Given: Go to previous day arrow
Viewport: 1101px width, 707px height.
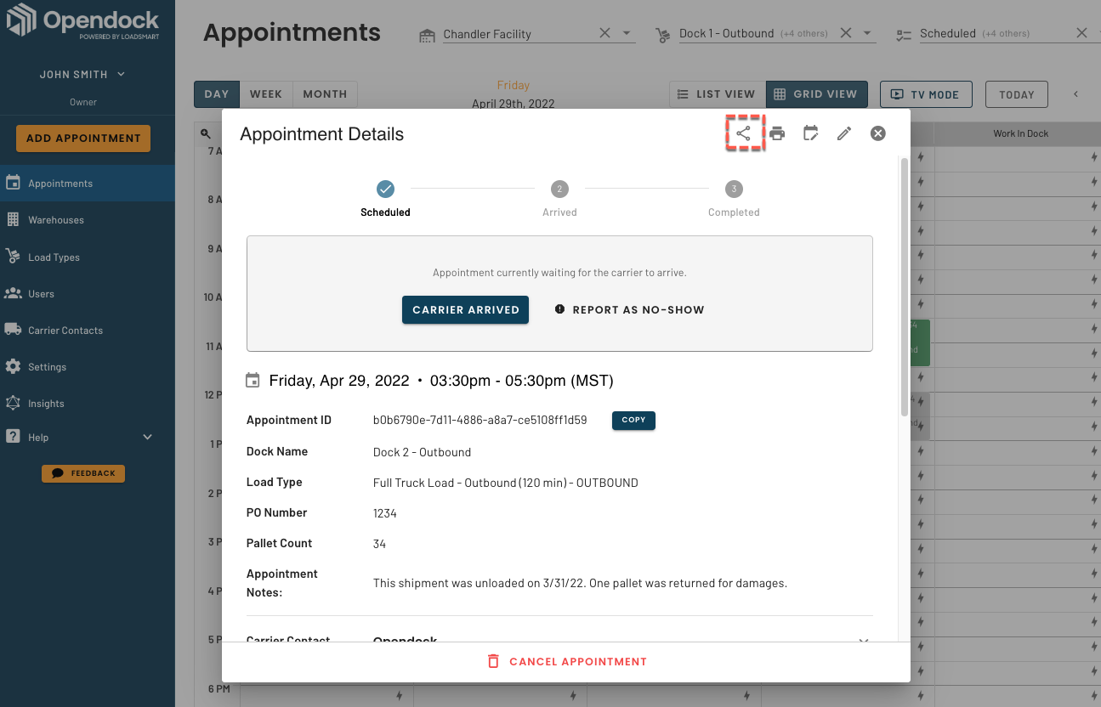Looking at the screenshot, I should pyautogui.click(x=1075, y=94).
